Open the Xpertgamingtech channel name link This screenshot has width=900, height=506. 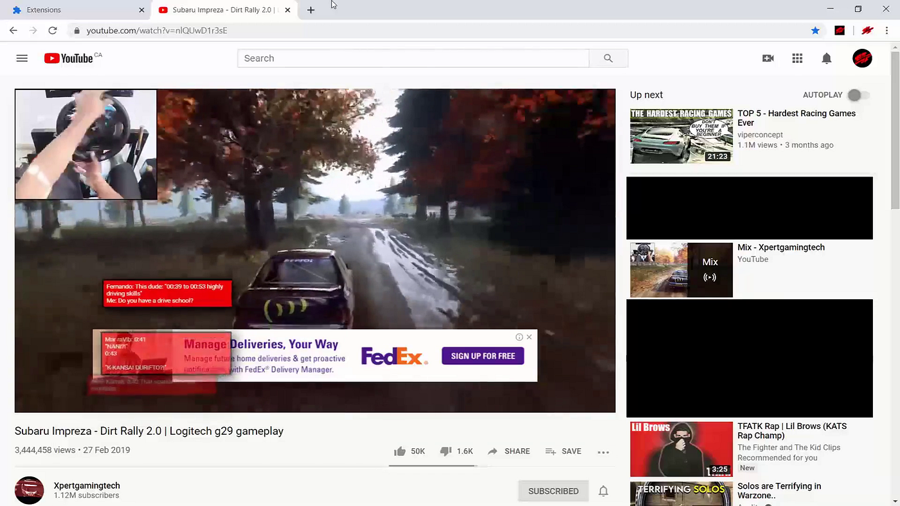coord(87,485)
